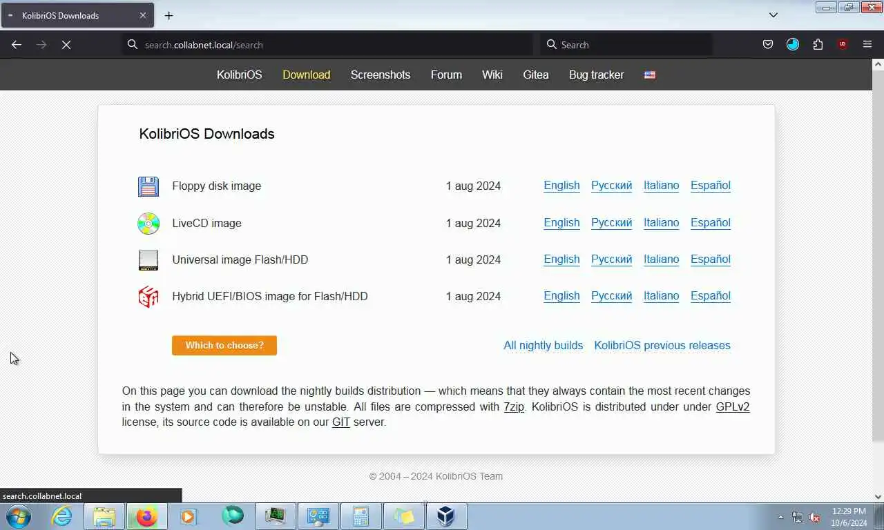884x530 pixels.
Task: Click the KolibriOS Downloads heading
Action: click(206, 134)
